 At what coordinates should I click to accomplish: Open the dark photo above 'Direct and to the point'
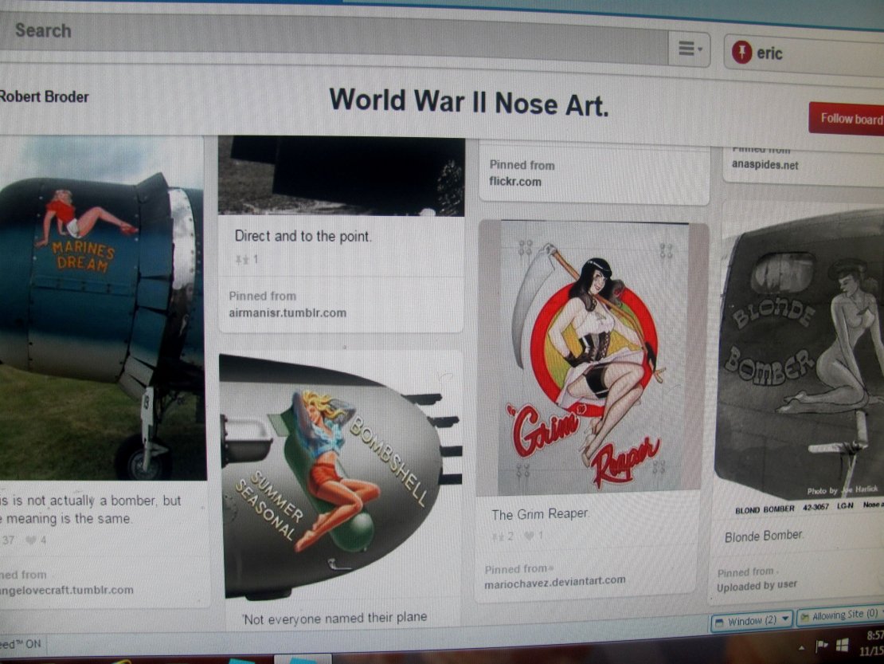tap(341, 175)
